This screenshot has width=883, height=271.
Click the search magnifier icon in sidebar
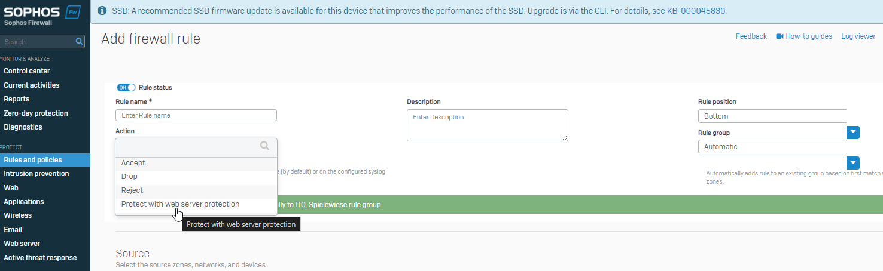(x=79, y=42)
